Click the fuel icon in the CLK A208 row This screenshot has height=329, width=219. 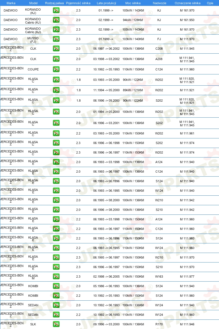pos(56,59)
